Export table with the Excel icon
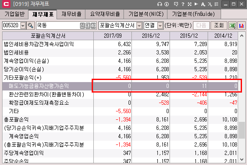This screenshot has width=247, height=165. coord(232,26)
